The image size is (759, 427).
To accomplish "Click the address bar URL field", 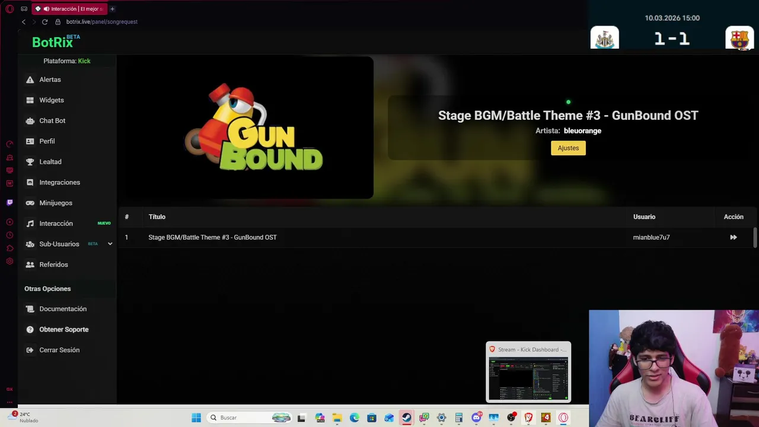I will point(102,22).
